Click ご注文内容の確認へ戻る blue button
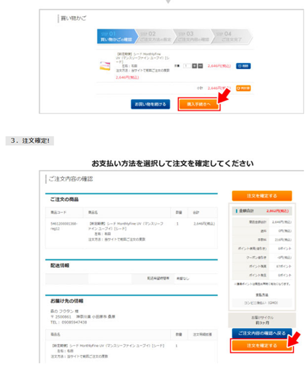 (x=262, y=333)
